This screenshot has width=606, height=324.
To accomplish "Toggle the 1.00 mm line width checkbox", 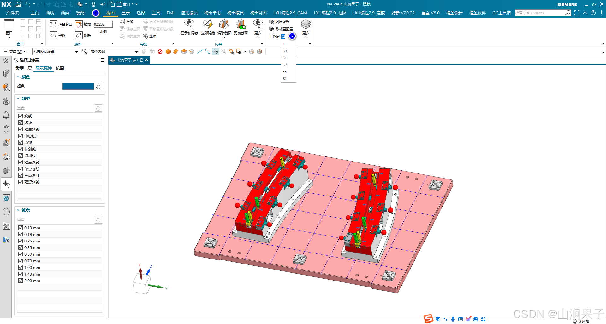I will [x=21, y=267].
